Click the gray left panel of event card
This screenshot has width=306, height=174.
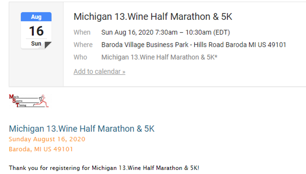tap(36, 44)
